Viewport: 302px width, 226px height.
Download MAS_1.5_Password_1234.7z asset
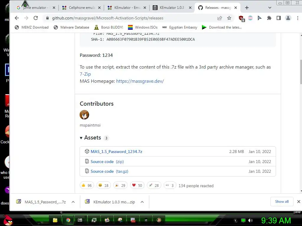coord(116,152)
